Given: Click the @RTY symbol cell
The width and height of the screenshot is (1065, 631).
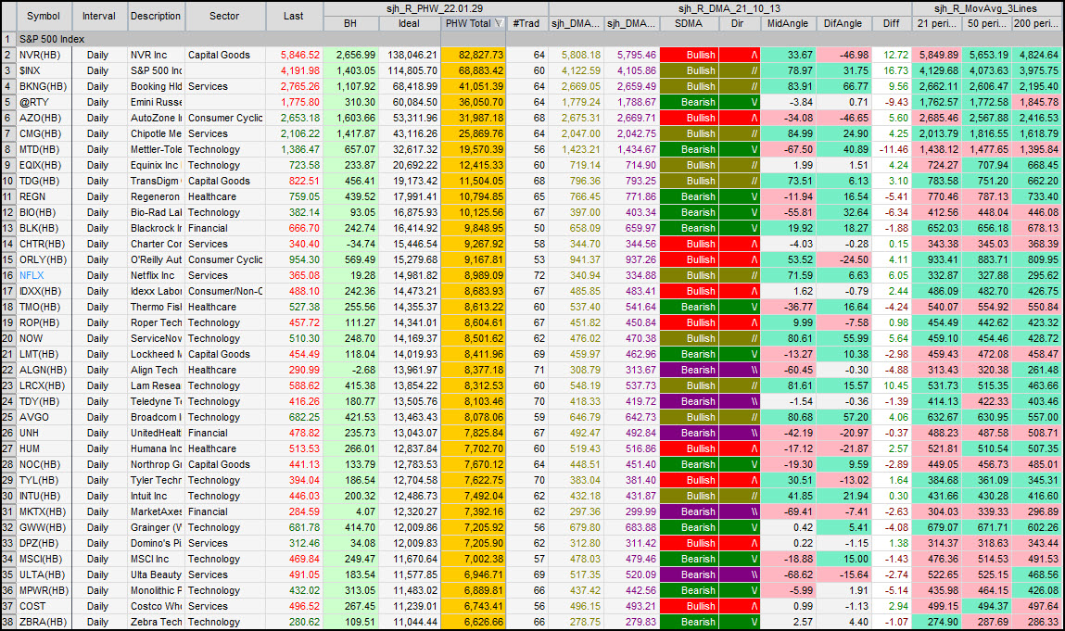Looking at the screenshot, I should click(x=44, y=102).
